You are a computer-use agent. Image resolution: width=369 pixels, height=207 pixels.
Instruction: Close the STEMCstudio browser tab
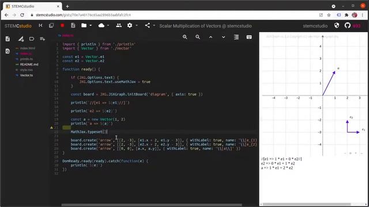(x=58, y=6)
